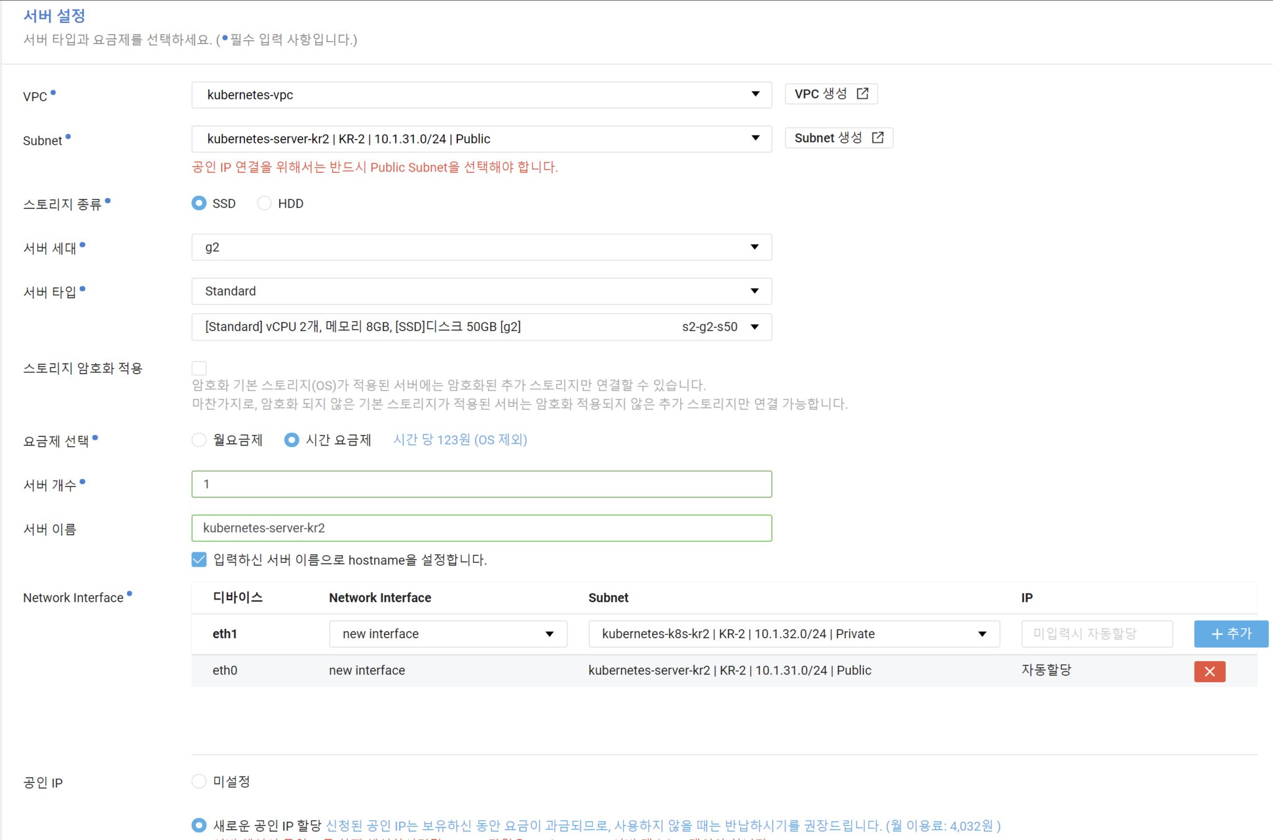The height and width of the screenshot is (840, 1273).
Task: Click the 서버 이름 field showing kubernetes-server-kr2
Action: pos(482,527)
